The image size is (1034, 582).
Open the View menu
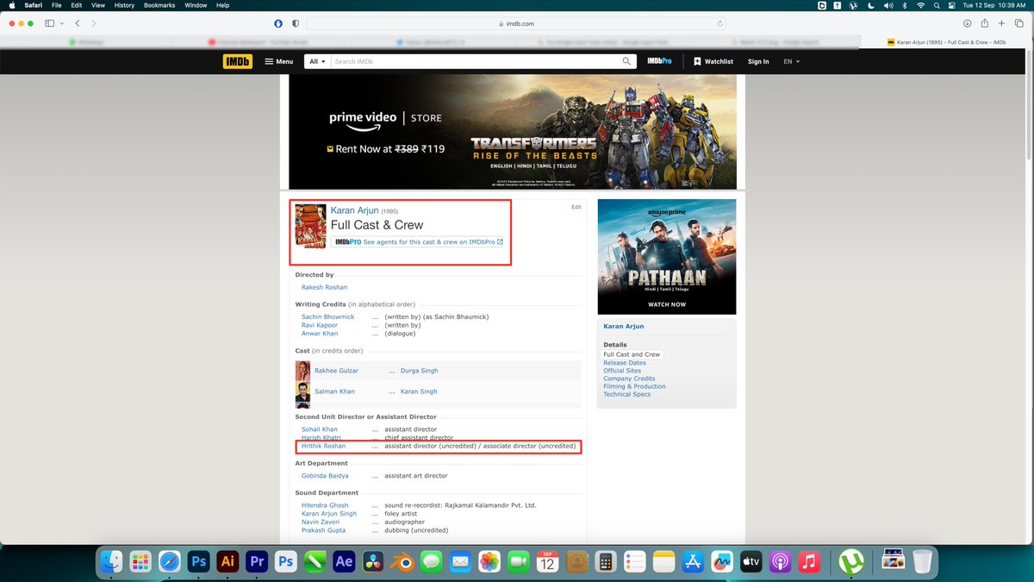pos(98,5)
